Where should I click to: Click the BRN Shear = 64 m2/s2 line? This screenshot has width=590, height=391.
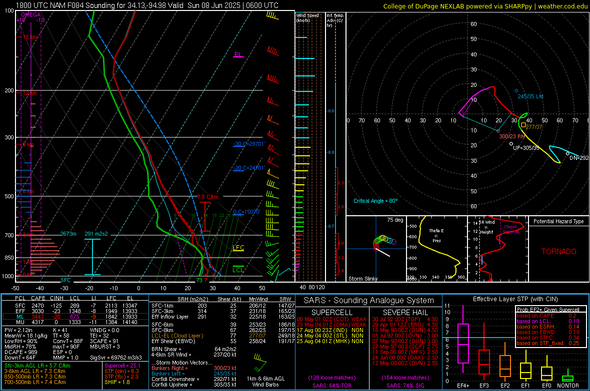point(193,349)
